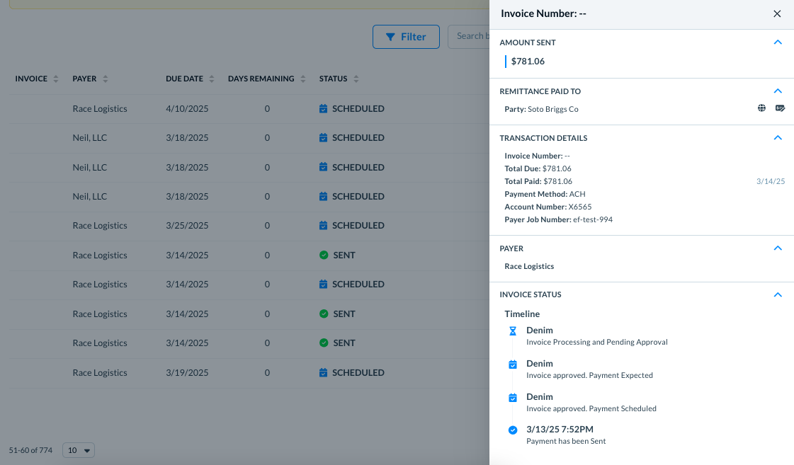Click the card icon in Remittance Paid To
Image resolution: width=794 pixels, height=465 pixels.
[780, 108]
